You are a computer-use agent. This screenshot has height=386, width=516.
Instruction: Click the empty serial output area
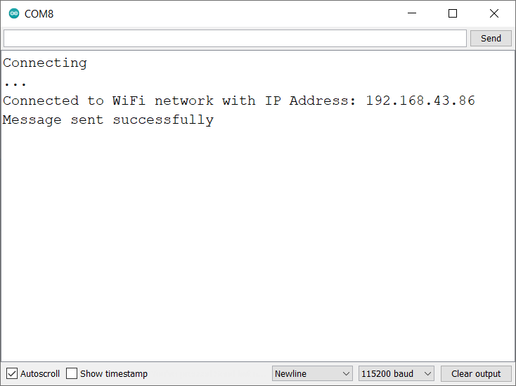(x=257, y=246)
